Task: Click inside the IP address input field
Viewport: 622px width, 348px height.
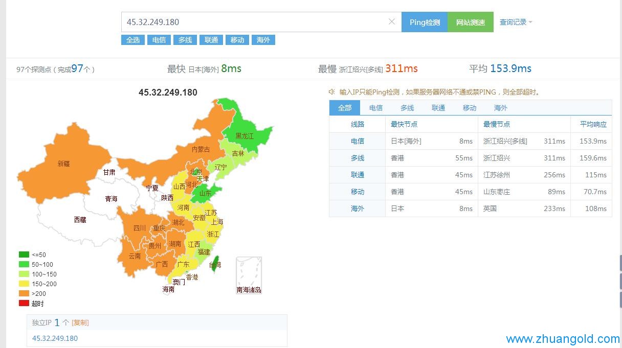Action: [256, 22]
